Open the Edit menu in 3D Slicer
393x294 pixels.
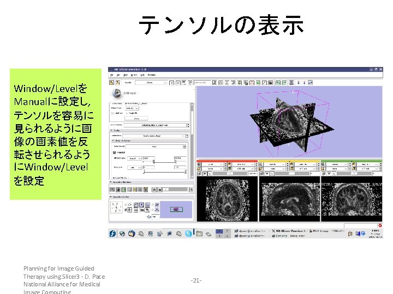tap(118, 75)
